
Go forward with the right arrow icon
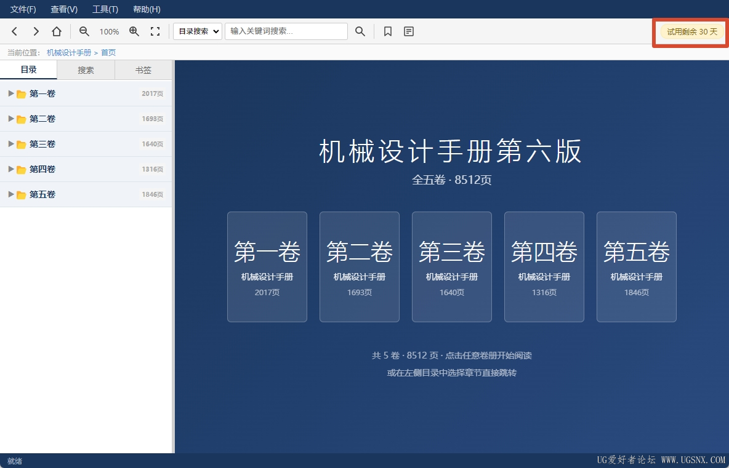[x=36, y=31]
